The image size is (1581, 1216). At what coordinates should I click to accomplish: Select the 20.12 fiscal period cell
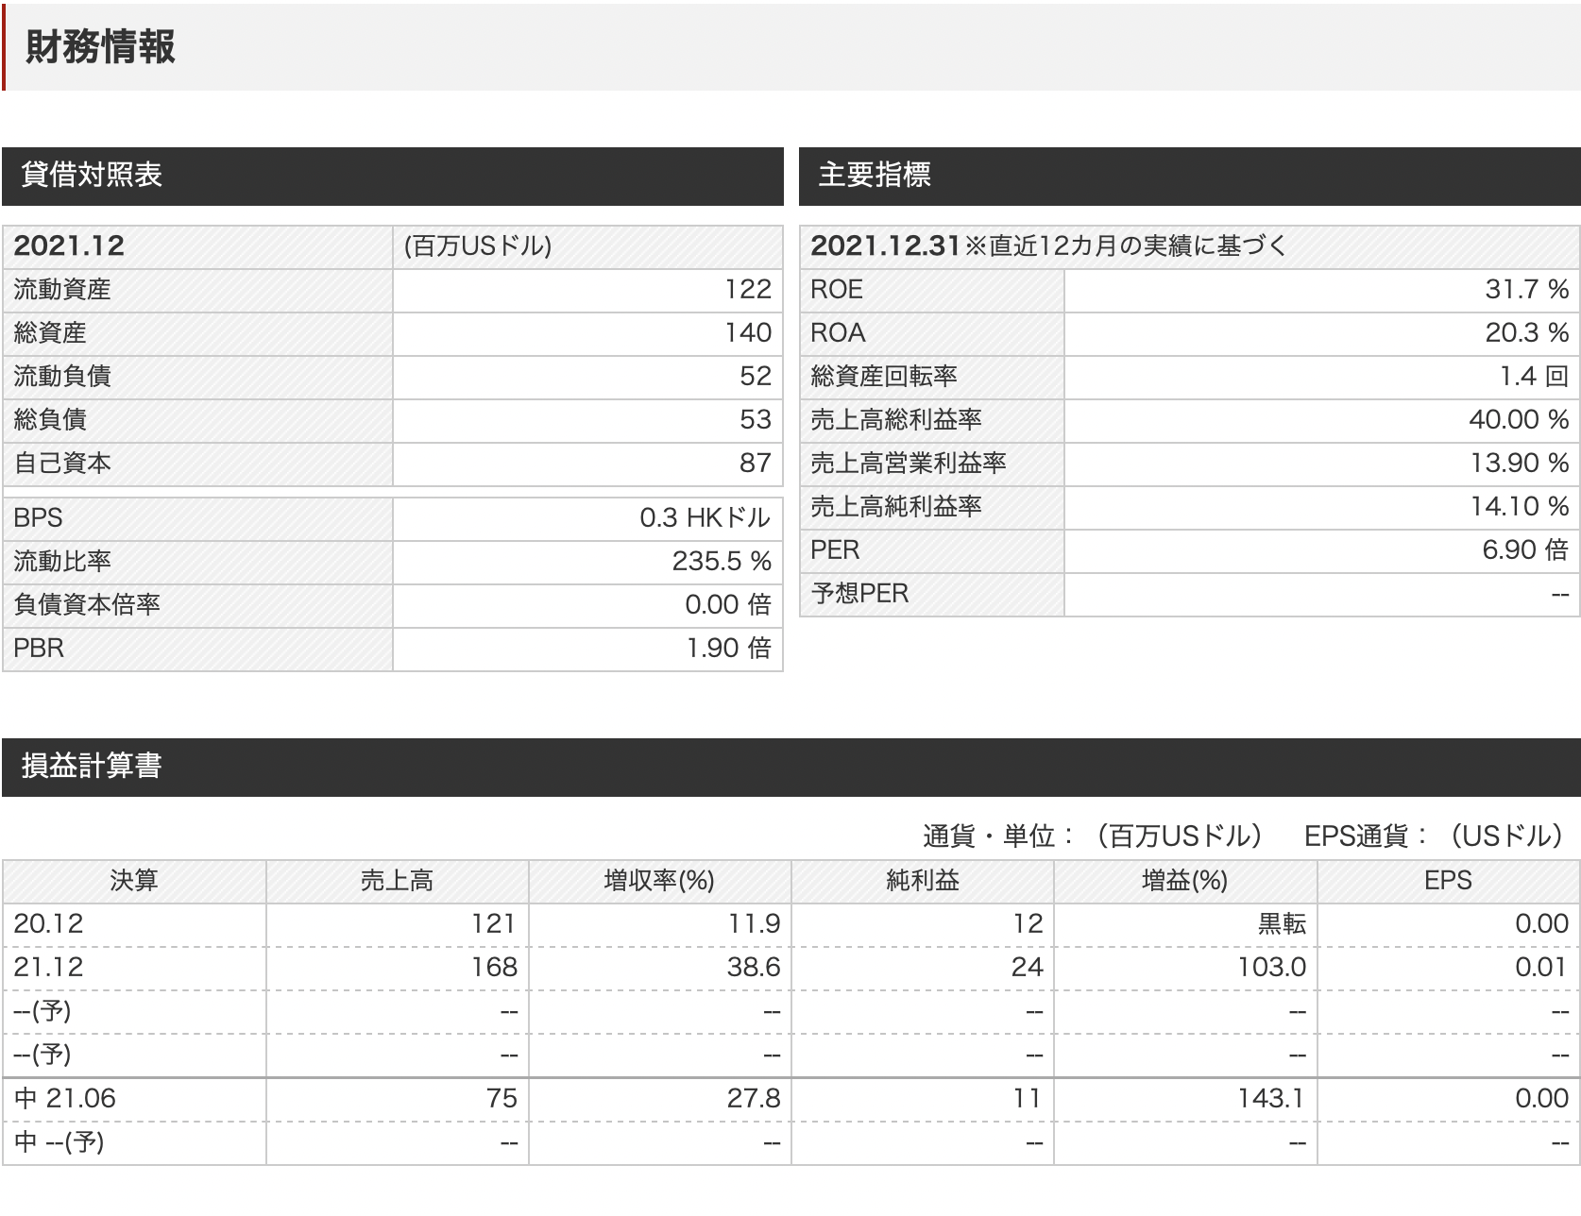point(134,924)
